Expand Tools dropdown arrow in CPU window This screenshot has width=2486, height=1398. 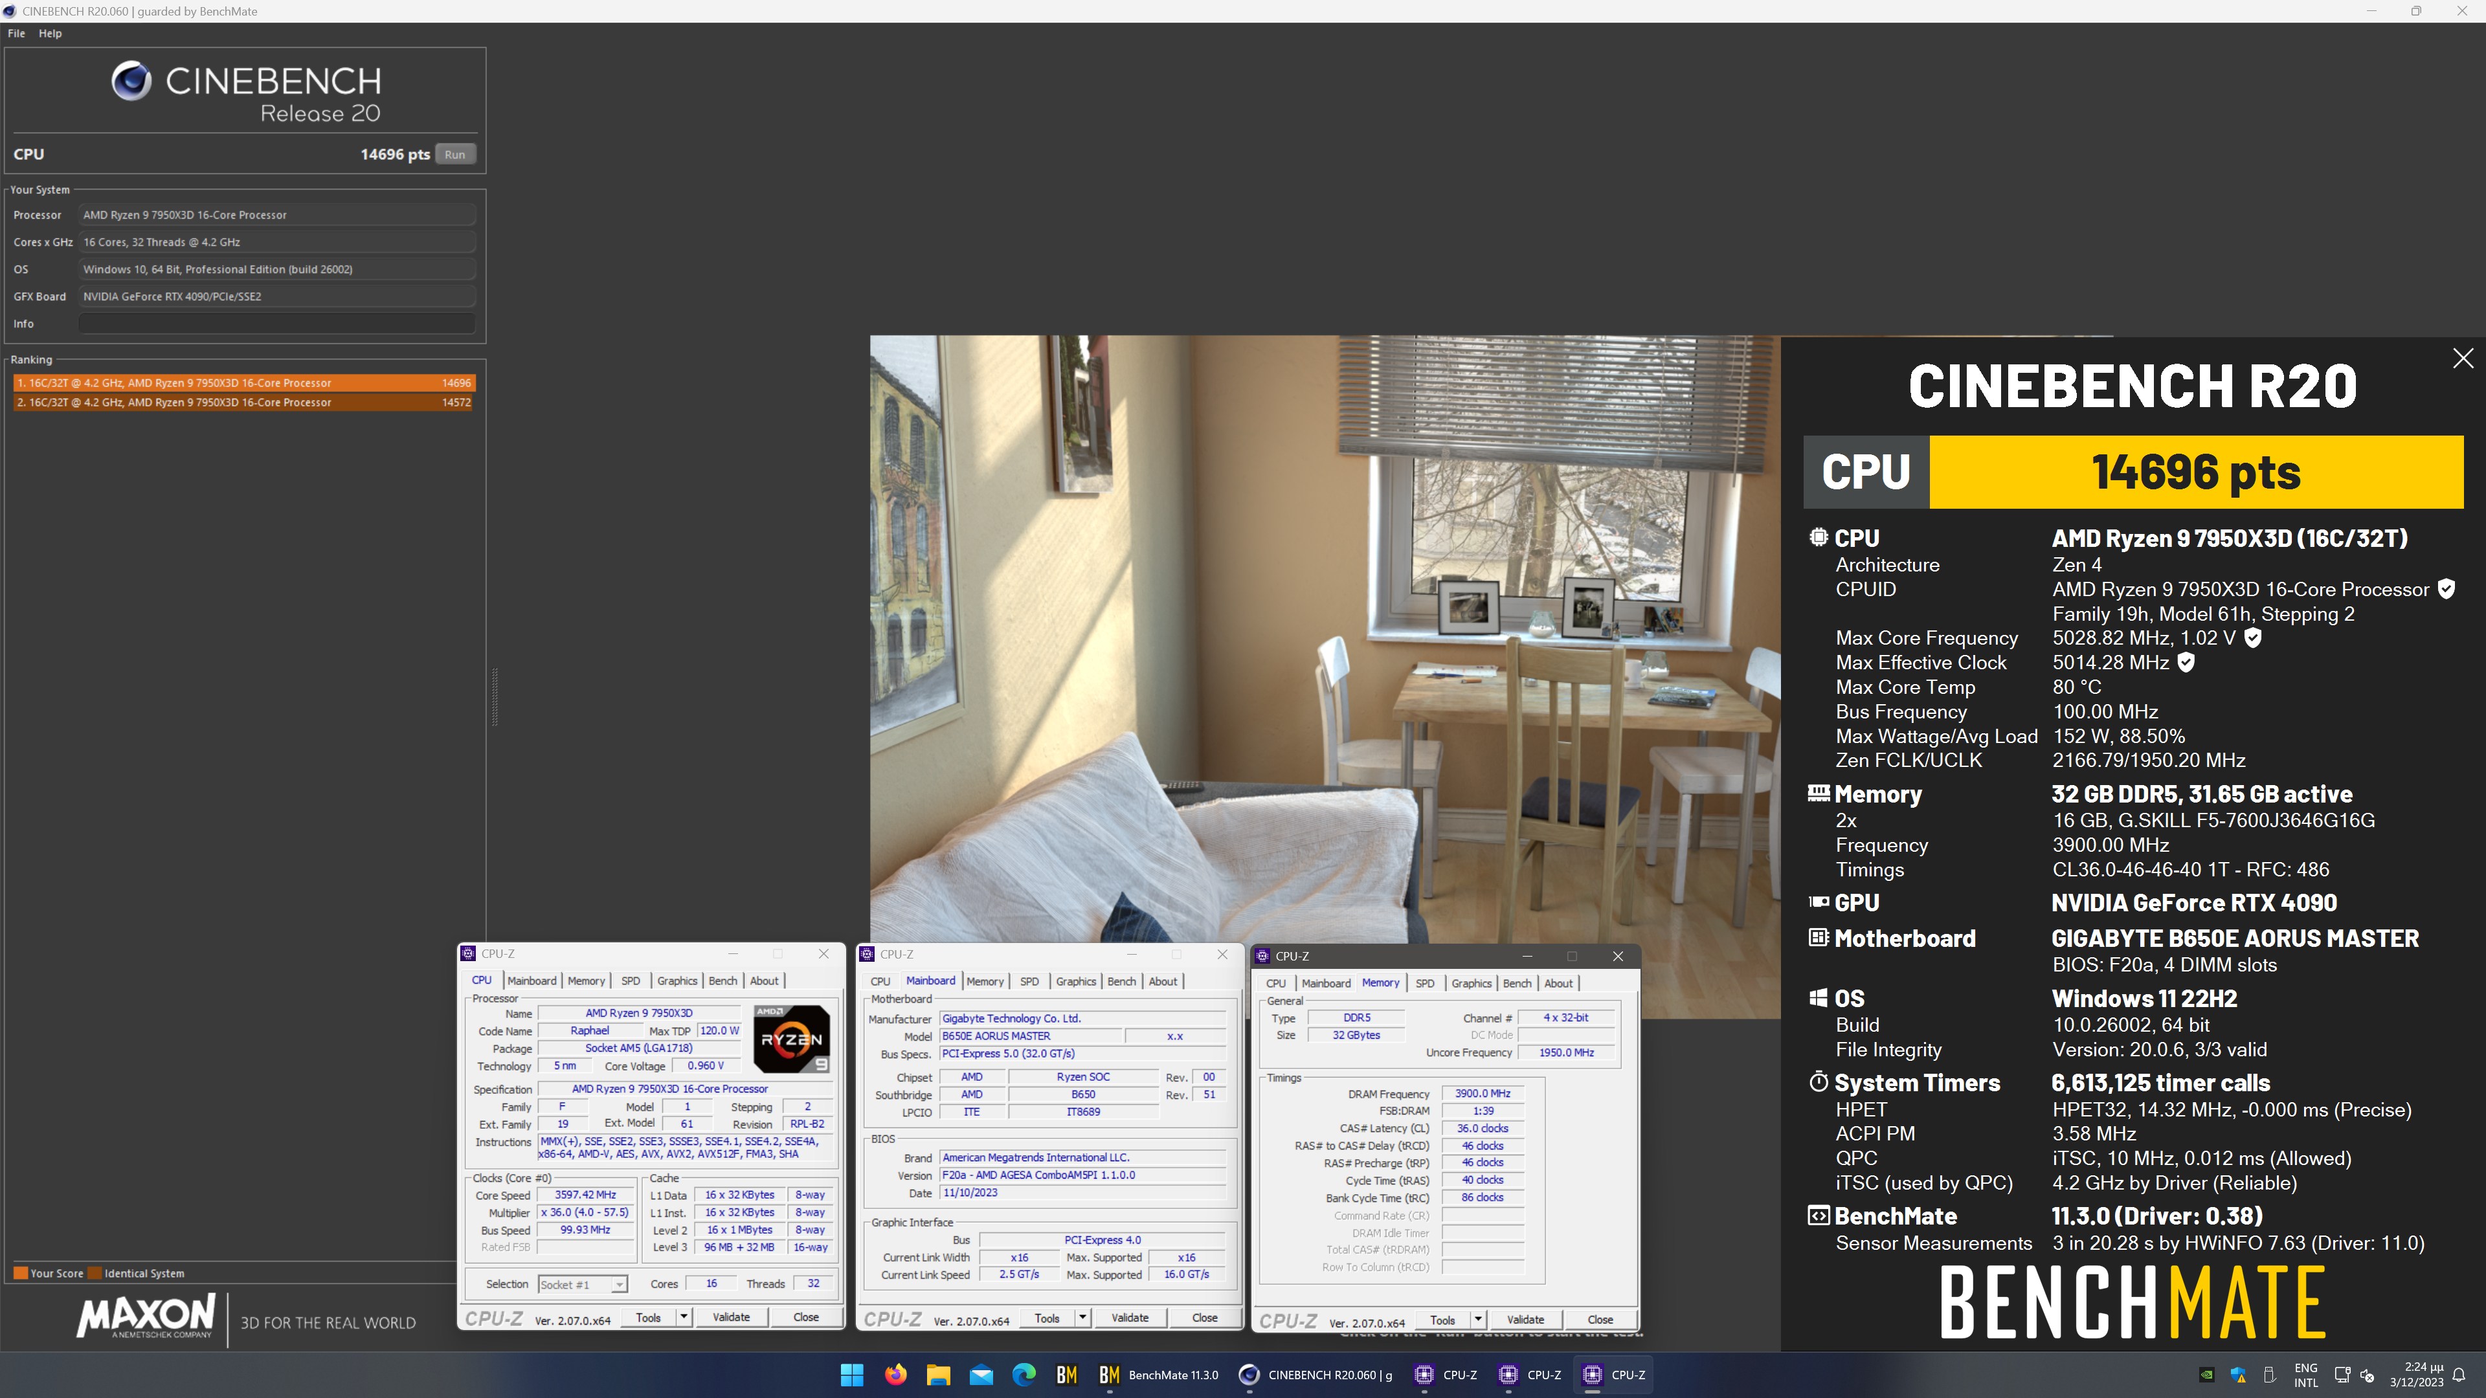click(683, 1317)
